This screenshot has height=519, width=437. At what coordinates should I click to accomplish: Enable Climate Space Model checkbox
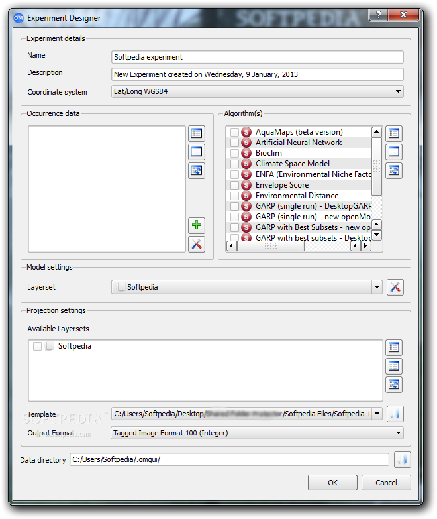[234, 164]
